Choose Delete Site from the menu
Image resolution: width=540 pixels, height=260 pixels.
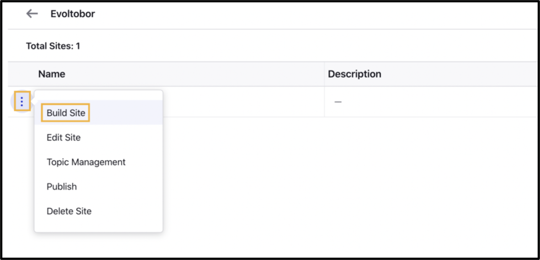pos(69,211)
